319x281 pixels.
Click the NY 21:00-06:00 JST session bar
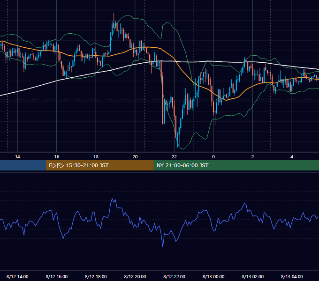[236, 165]
